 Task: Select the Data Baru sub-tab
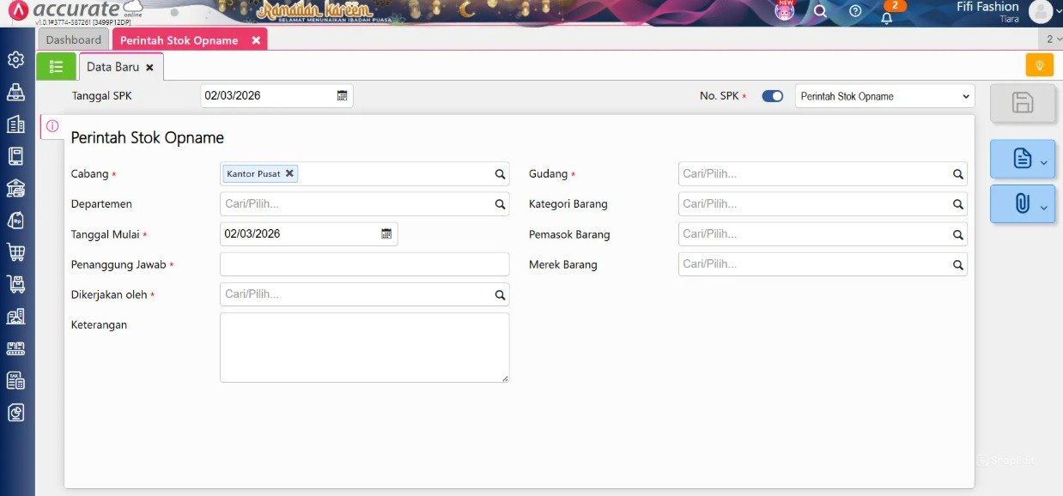pos(112,66)
